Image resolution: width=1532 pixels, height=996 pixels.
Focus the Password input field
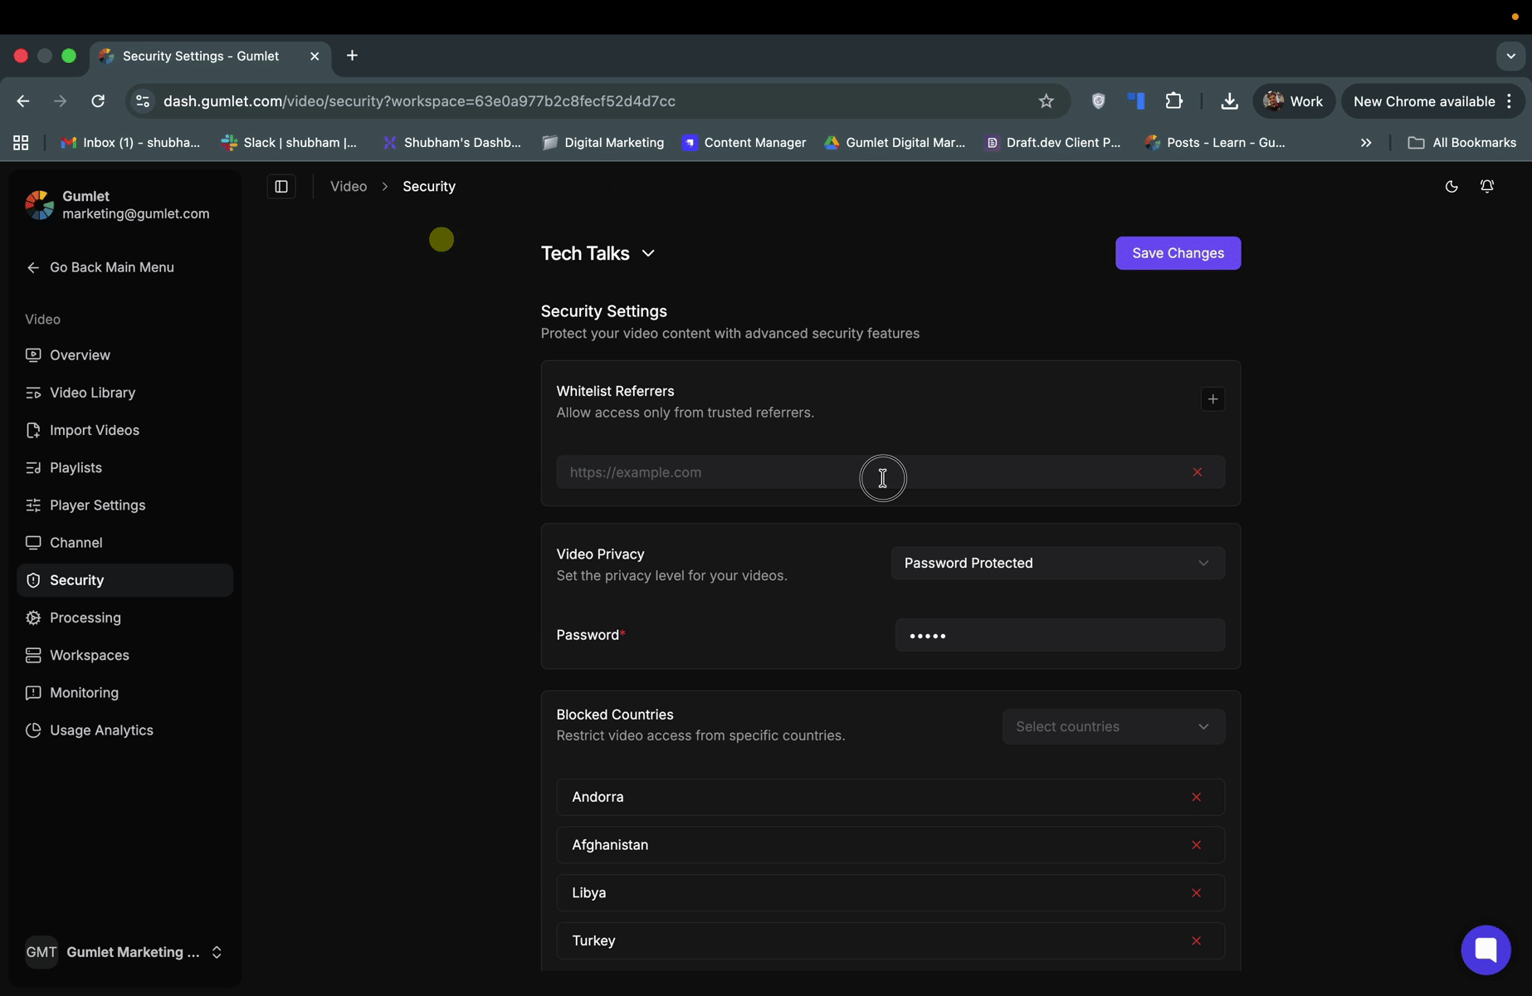click(1059, 636)
